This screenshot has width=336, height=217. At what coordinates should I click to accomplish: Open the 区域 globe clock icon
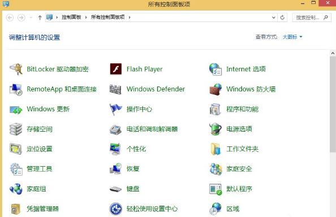tap(216, 209)
